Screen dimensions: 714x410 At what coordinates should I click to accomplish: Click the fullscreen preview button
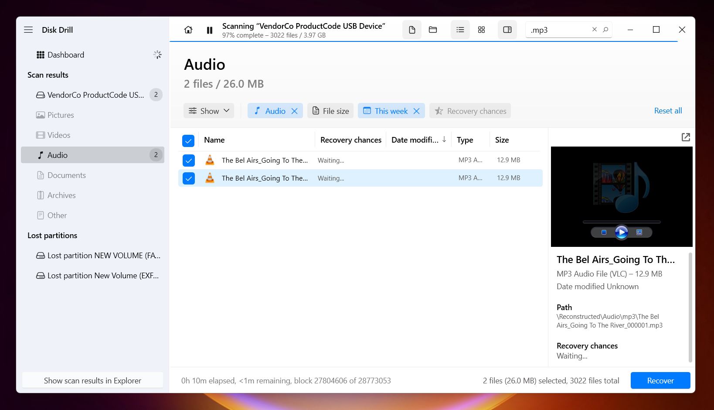point(639,232)
